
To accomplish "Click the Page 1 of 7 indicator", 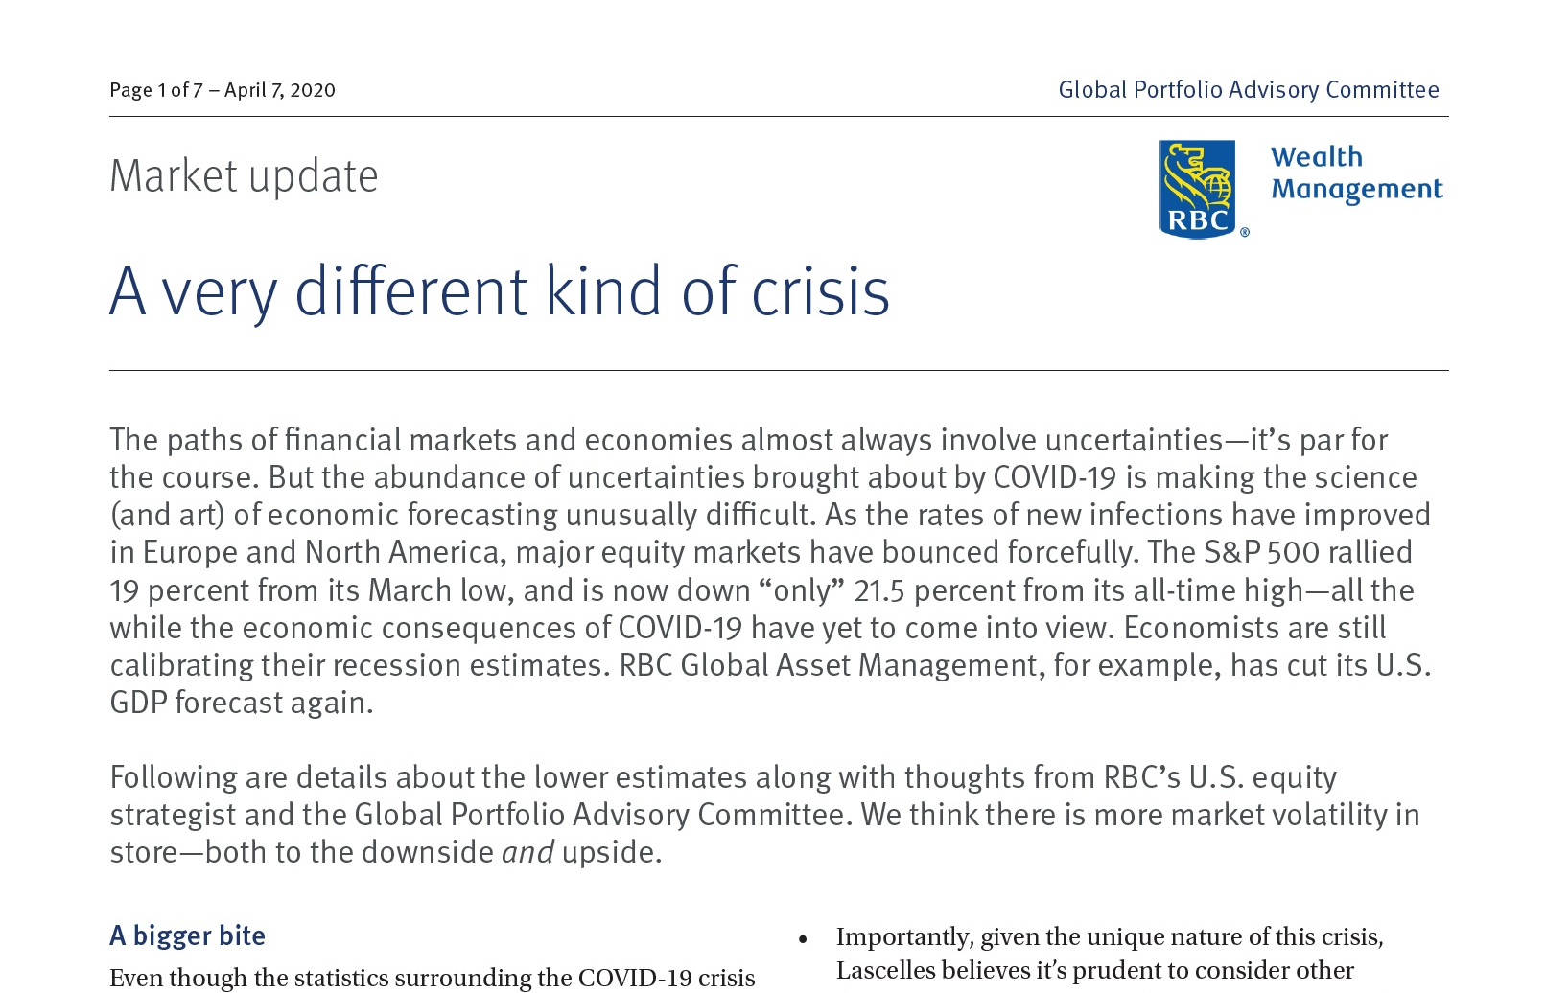I will pos(155,90).
